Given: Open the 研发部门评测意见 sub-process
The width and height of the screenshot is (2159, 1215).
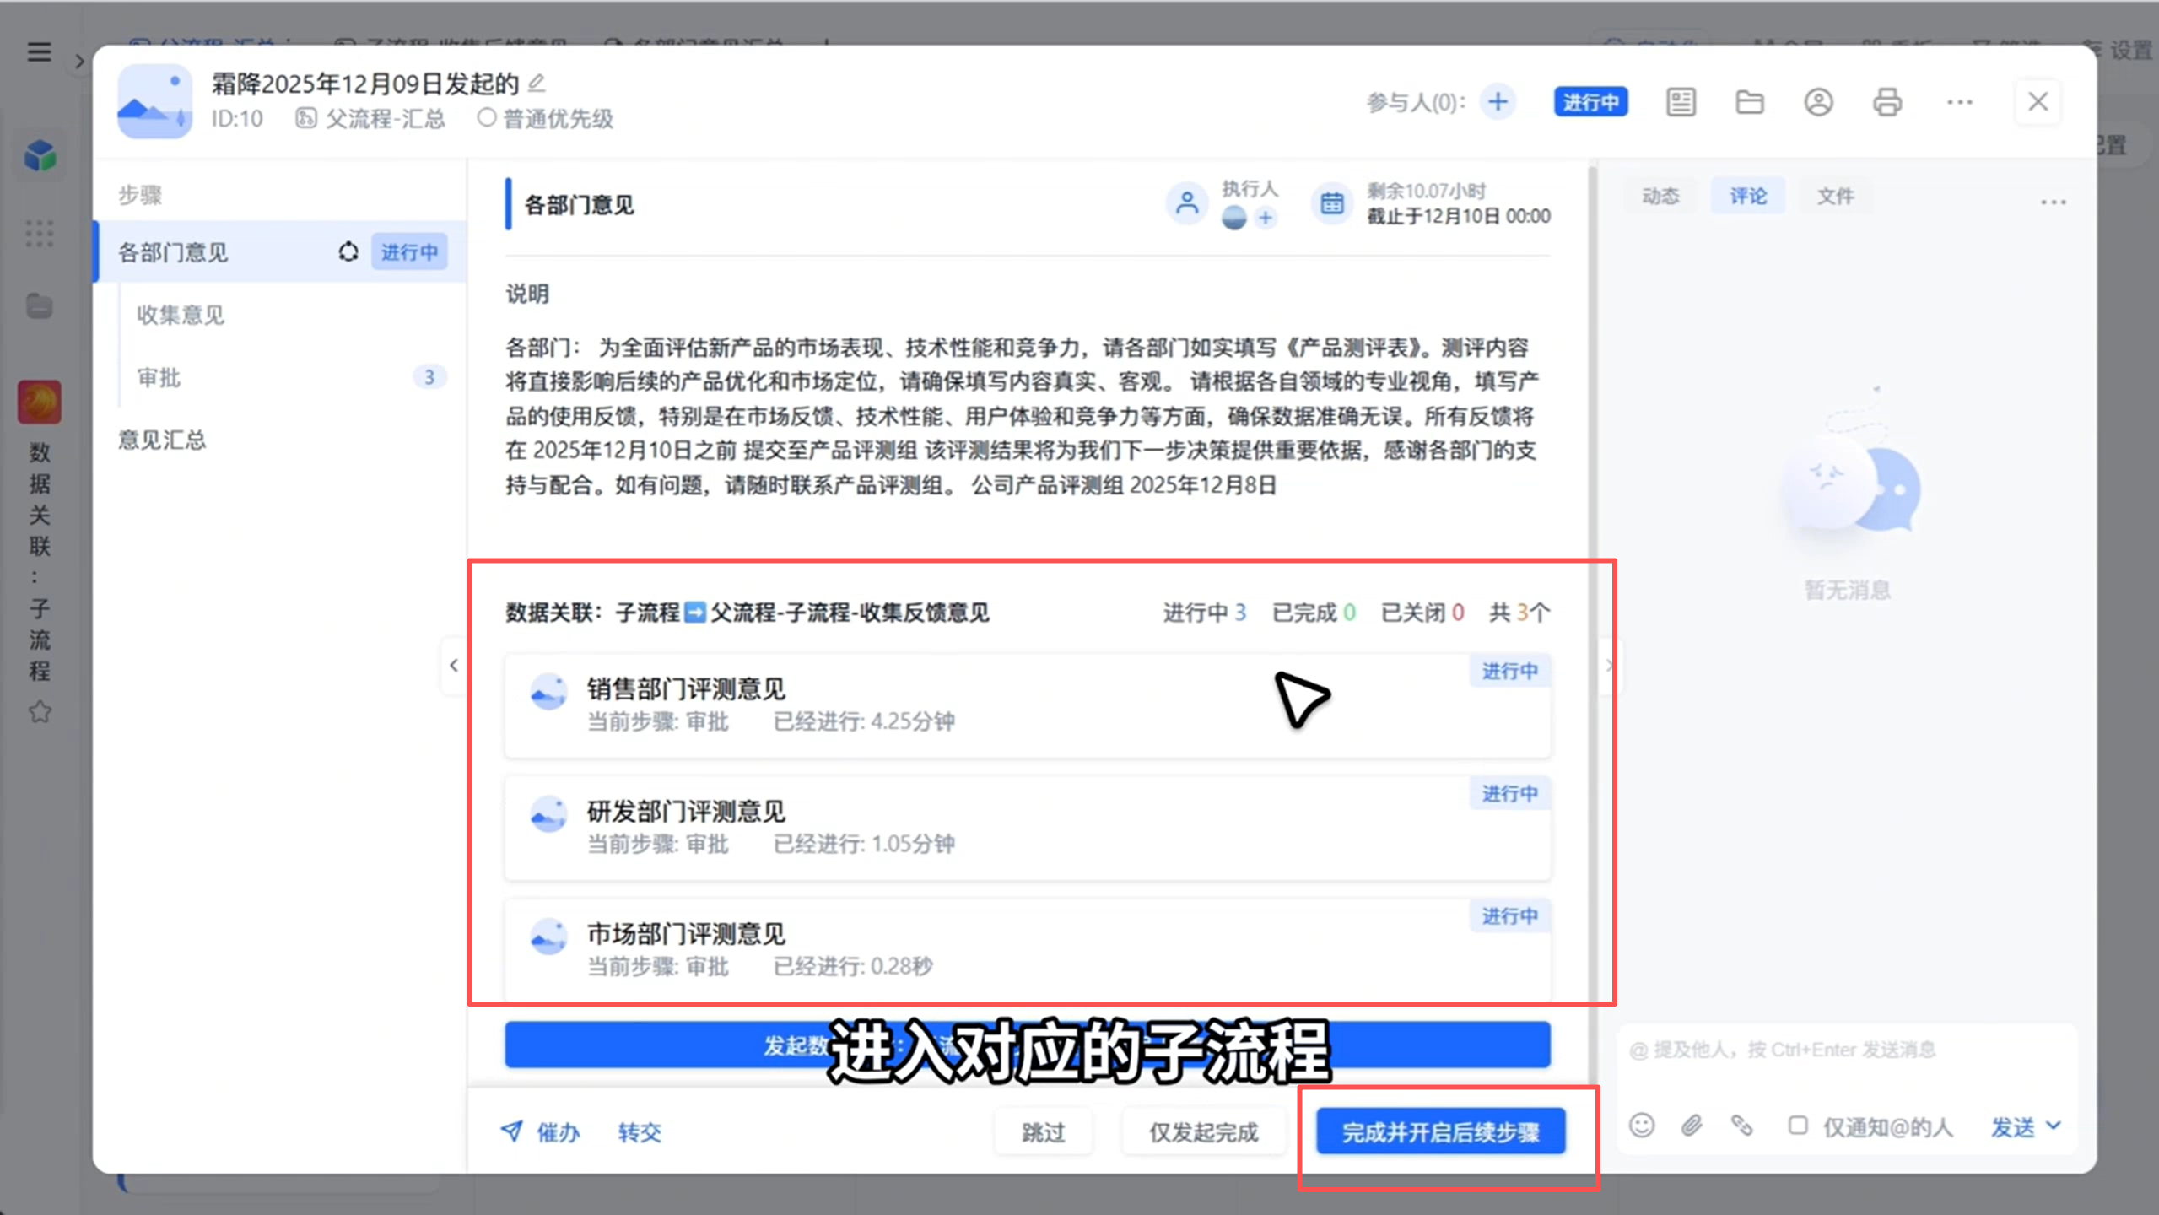Looking at the screenshot, I should pyautogui.click(x=1028, y=827).
